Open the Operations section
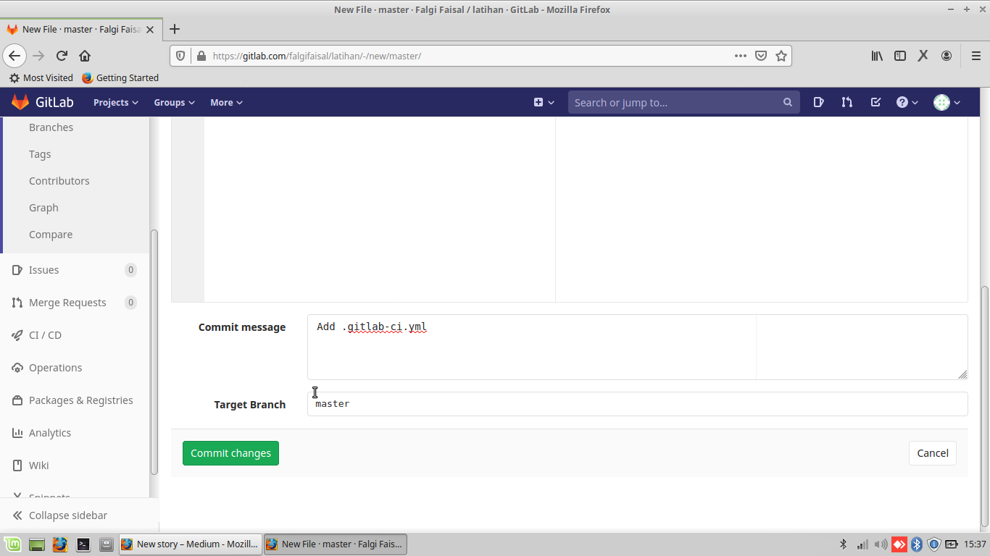This screenshot has width=990, height=556. click(54, 367)
